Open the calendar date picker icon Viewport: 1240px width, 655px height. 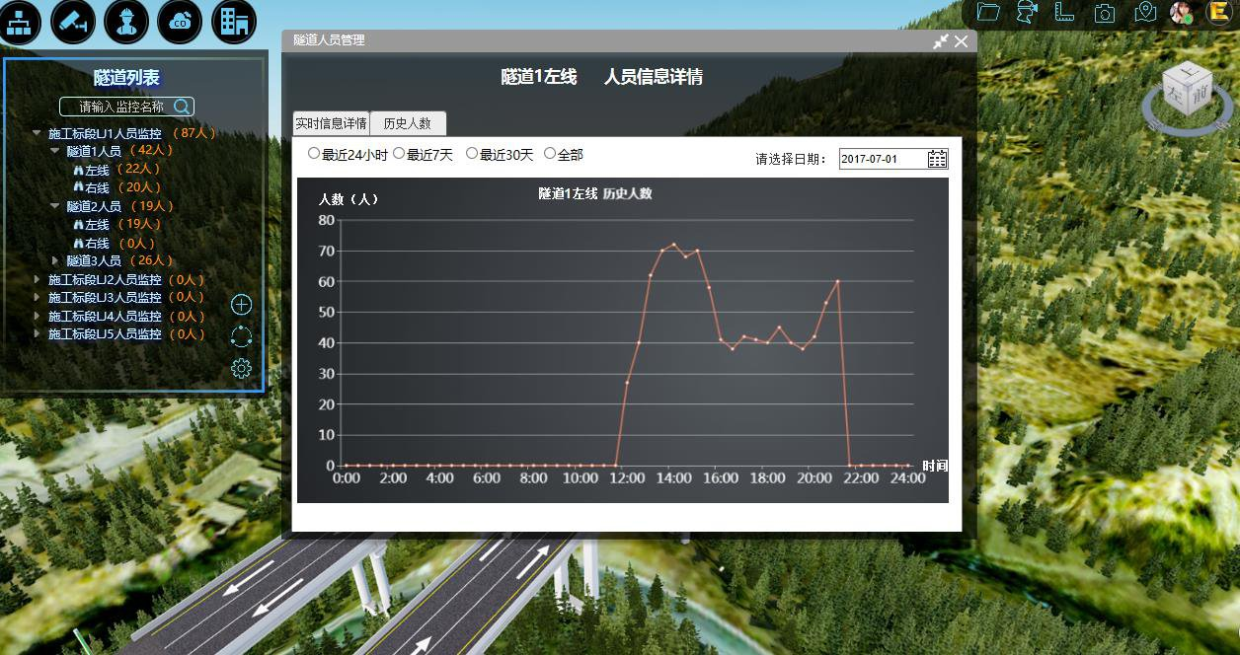click(x=937, y=159)
